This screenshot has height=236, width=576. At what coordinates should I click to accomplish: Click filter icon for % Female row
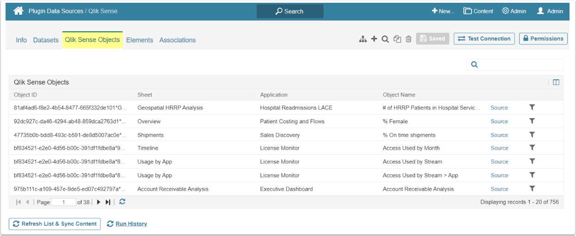pos(532,121)
